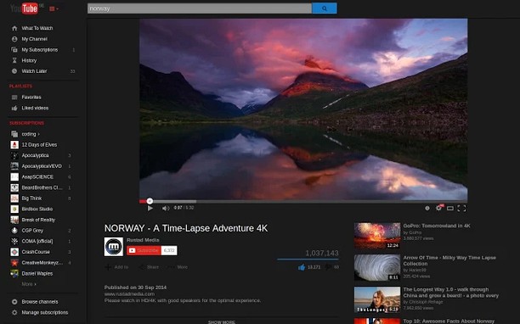This screenshot has height=324, width=520.
Task: Expand the coding subscription collection
Action: click(31, 134)
